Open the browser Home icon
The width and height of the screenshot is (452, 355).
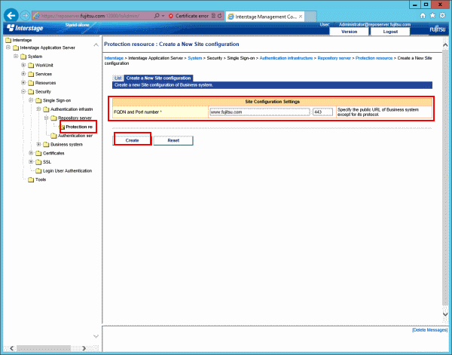tap(423, 16)
